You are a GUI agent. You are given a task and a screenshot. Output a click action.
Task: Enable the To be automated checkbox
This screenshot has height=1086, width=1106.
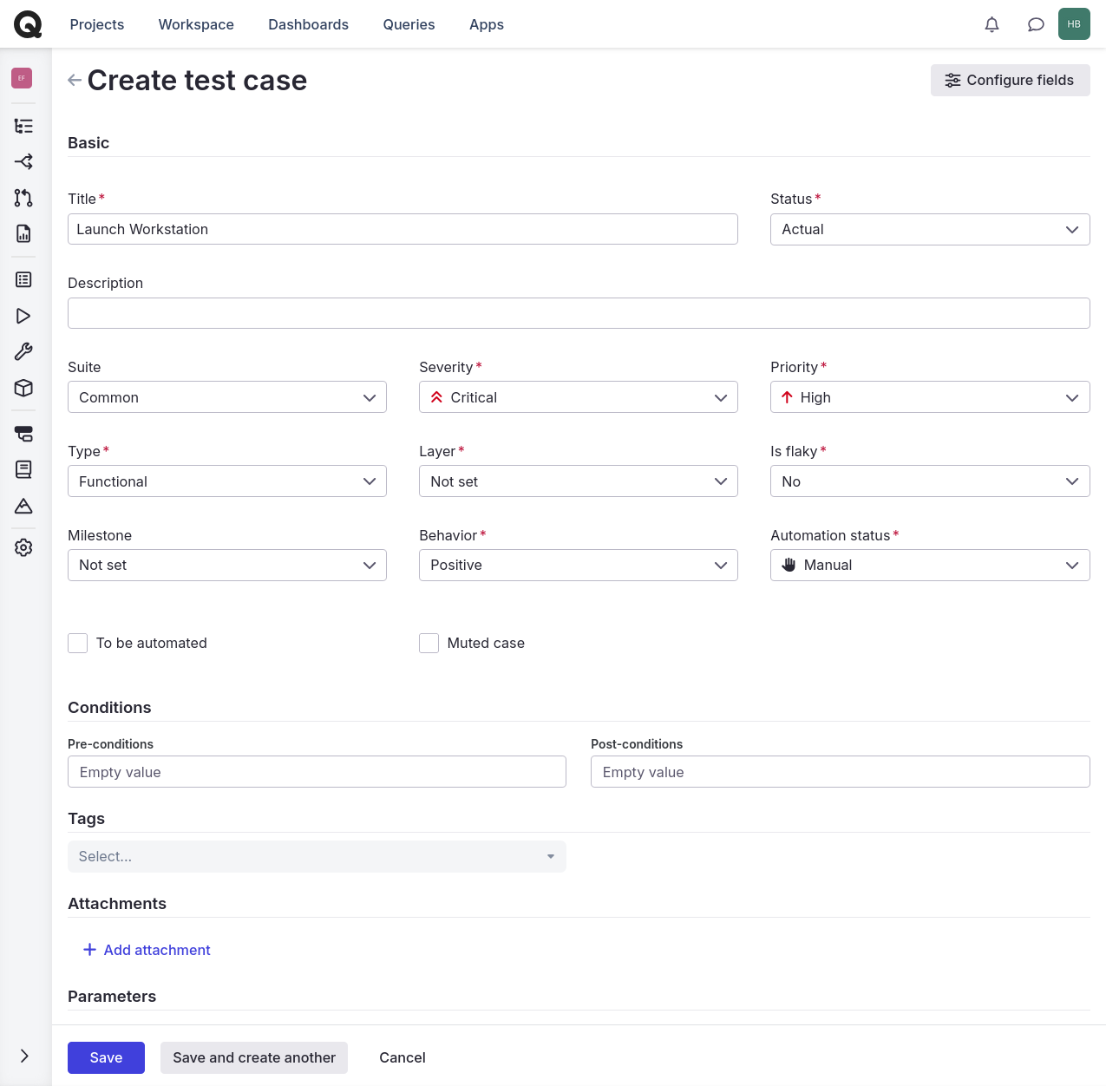tap(78, 643)
